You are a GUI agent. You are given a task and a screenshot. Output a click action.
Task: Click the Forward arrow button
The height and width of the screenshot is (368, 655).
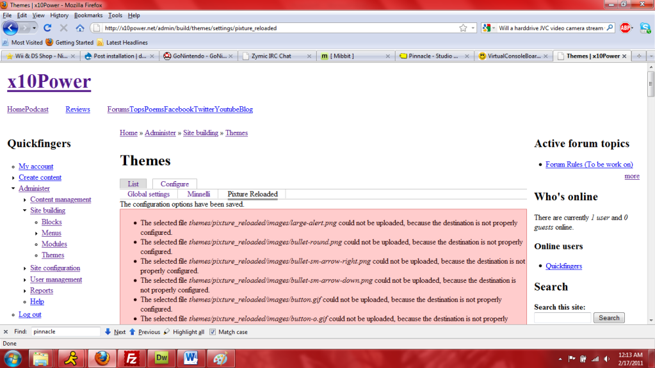pyautogui.click(x=24, y=28)
